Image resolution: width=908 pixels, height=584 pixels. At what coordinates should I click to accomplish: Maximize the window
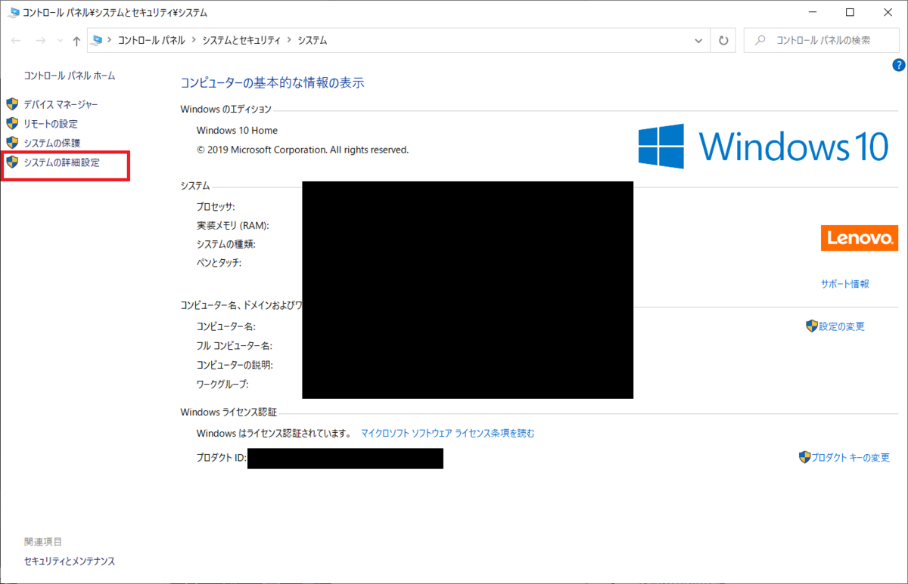[850, 12]
